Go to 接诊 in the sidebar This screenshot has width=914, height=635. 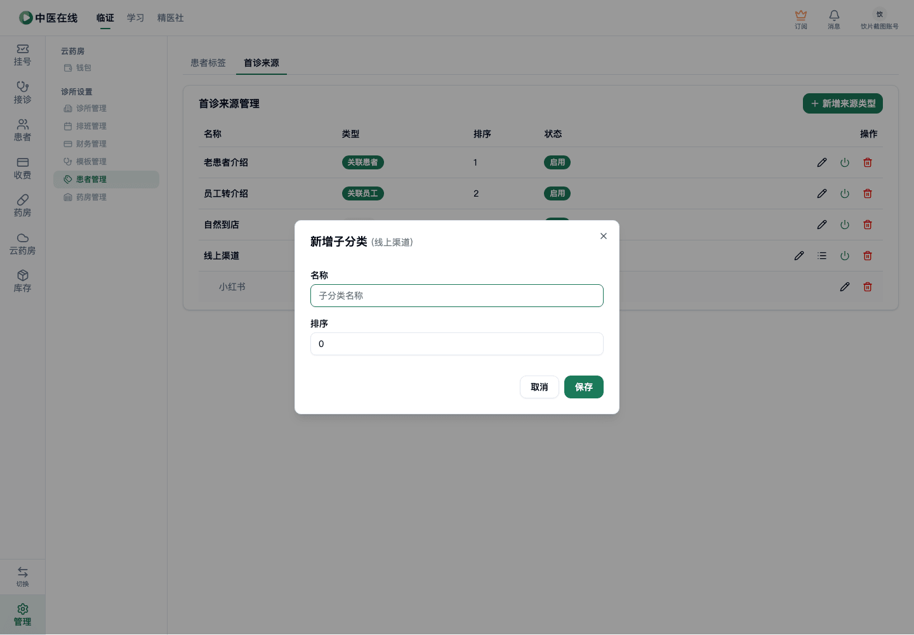23,93
